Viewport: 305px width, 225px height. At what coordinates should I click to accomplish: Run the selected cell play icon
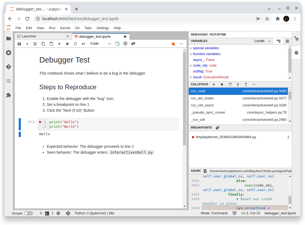click(x=60, y=44)
